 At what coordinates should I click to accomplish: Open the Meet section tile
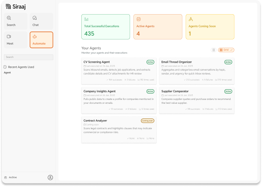click(x=15, y=40)
